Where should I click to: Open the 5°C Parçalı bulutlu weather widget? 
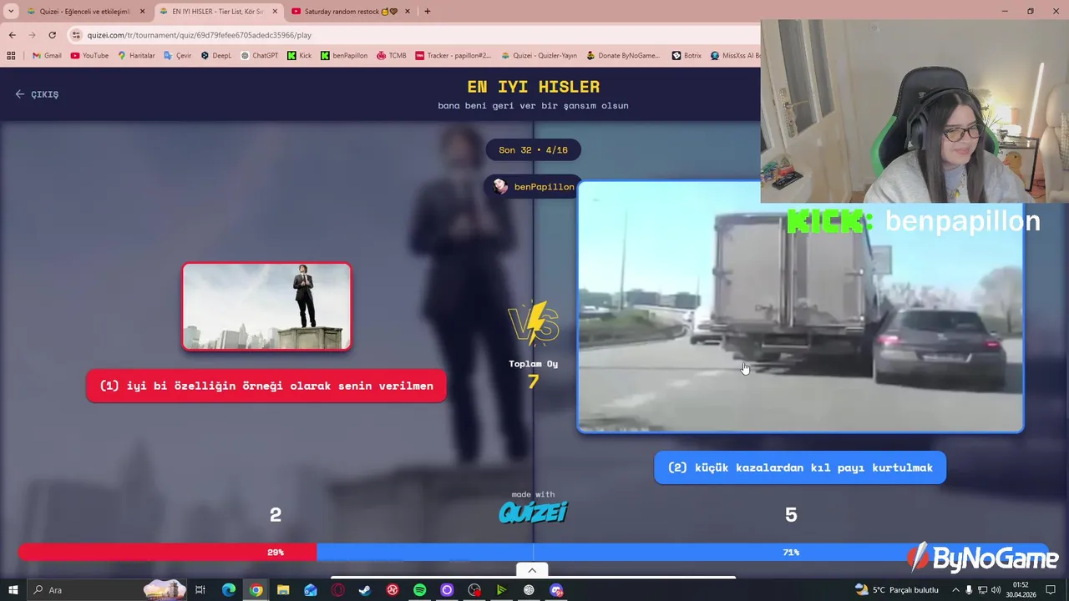(x=897, y=590)
